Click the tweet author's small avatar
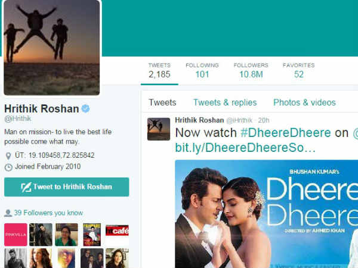This screenshot has width=358, height=268. (159, 129)
